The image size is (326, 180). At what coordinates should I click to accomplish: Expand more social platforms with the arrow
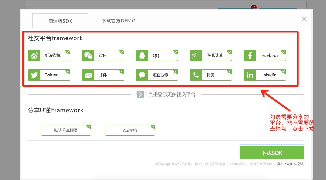pyautogui.click(x=140, y=94)
